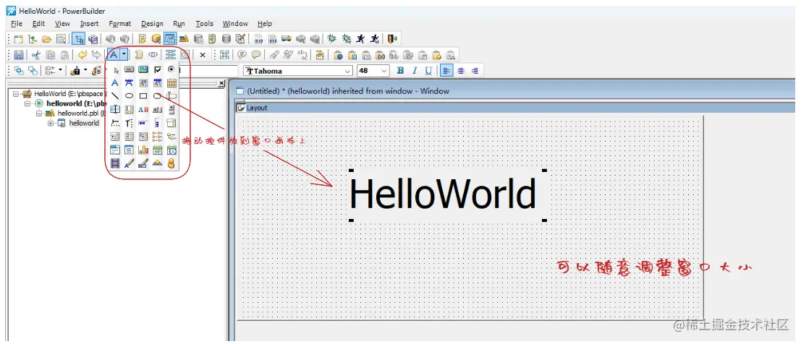Open the Tahoma font name dropdown
Screen dimensions: 801x344
point(348,71)
